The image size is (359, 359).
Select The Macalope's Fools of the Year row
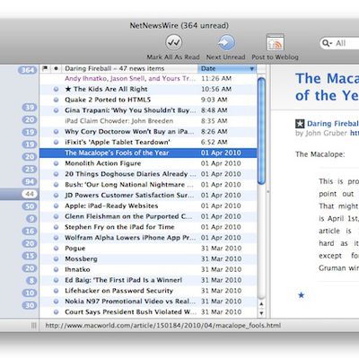pos(148,153)
